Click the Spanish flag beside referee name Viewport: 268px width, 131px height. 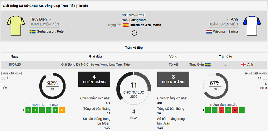point(126,25)
